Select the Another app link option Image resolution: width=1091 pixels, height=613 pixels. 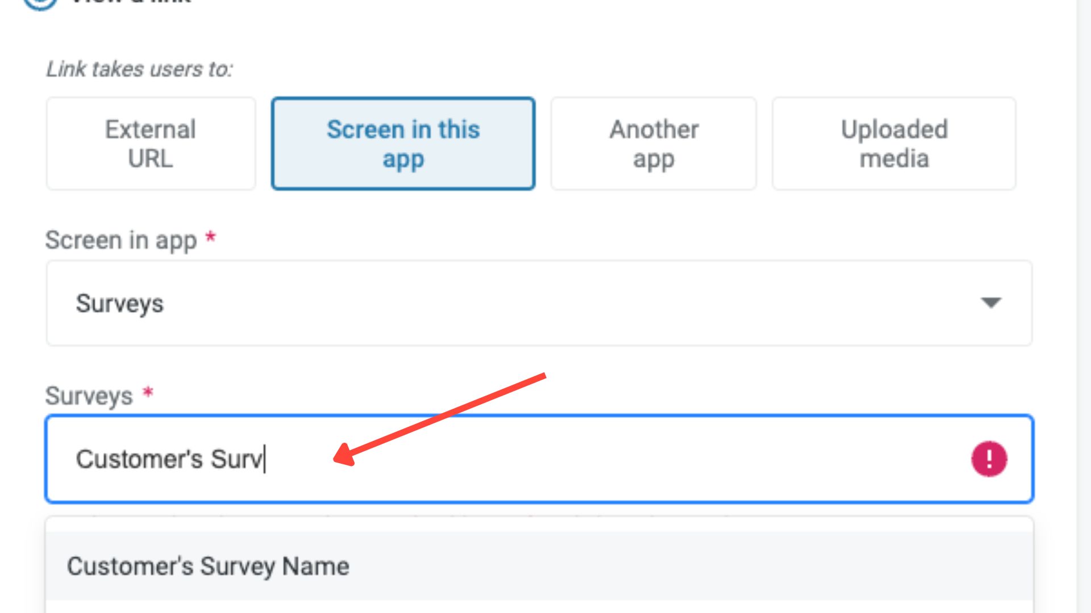[653, 144]
